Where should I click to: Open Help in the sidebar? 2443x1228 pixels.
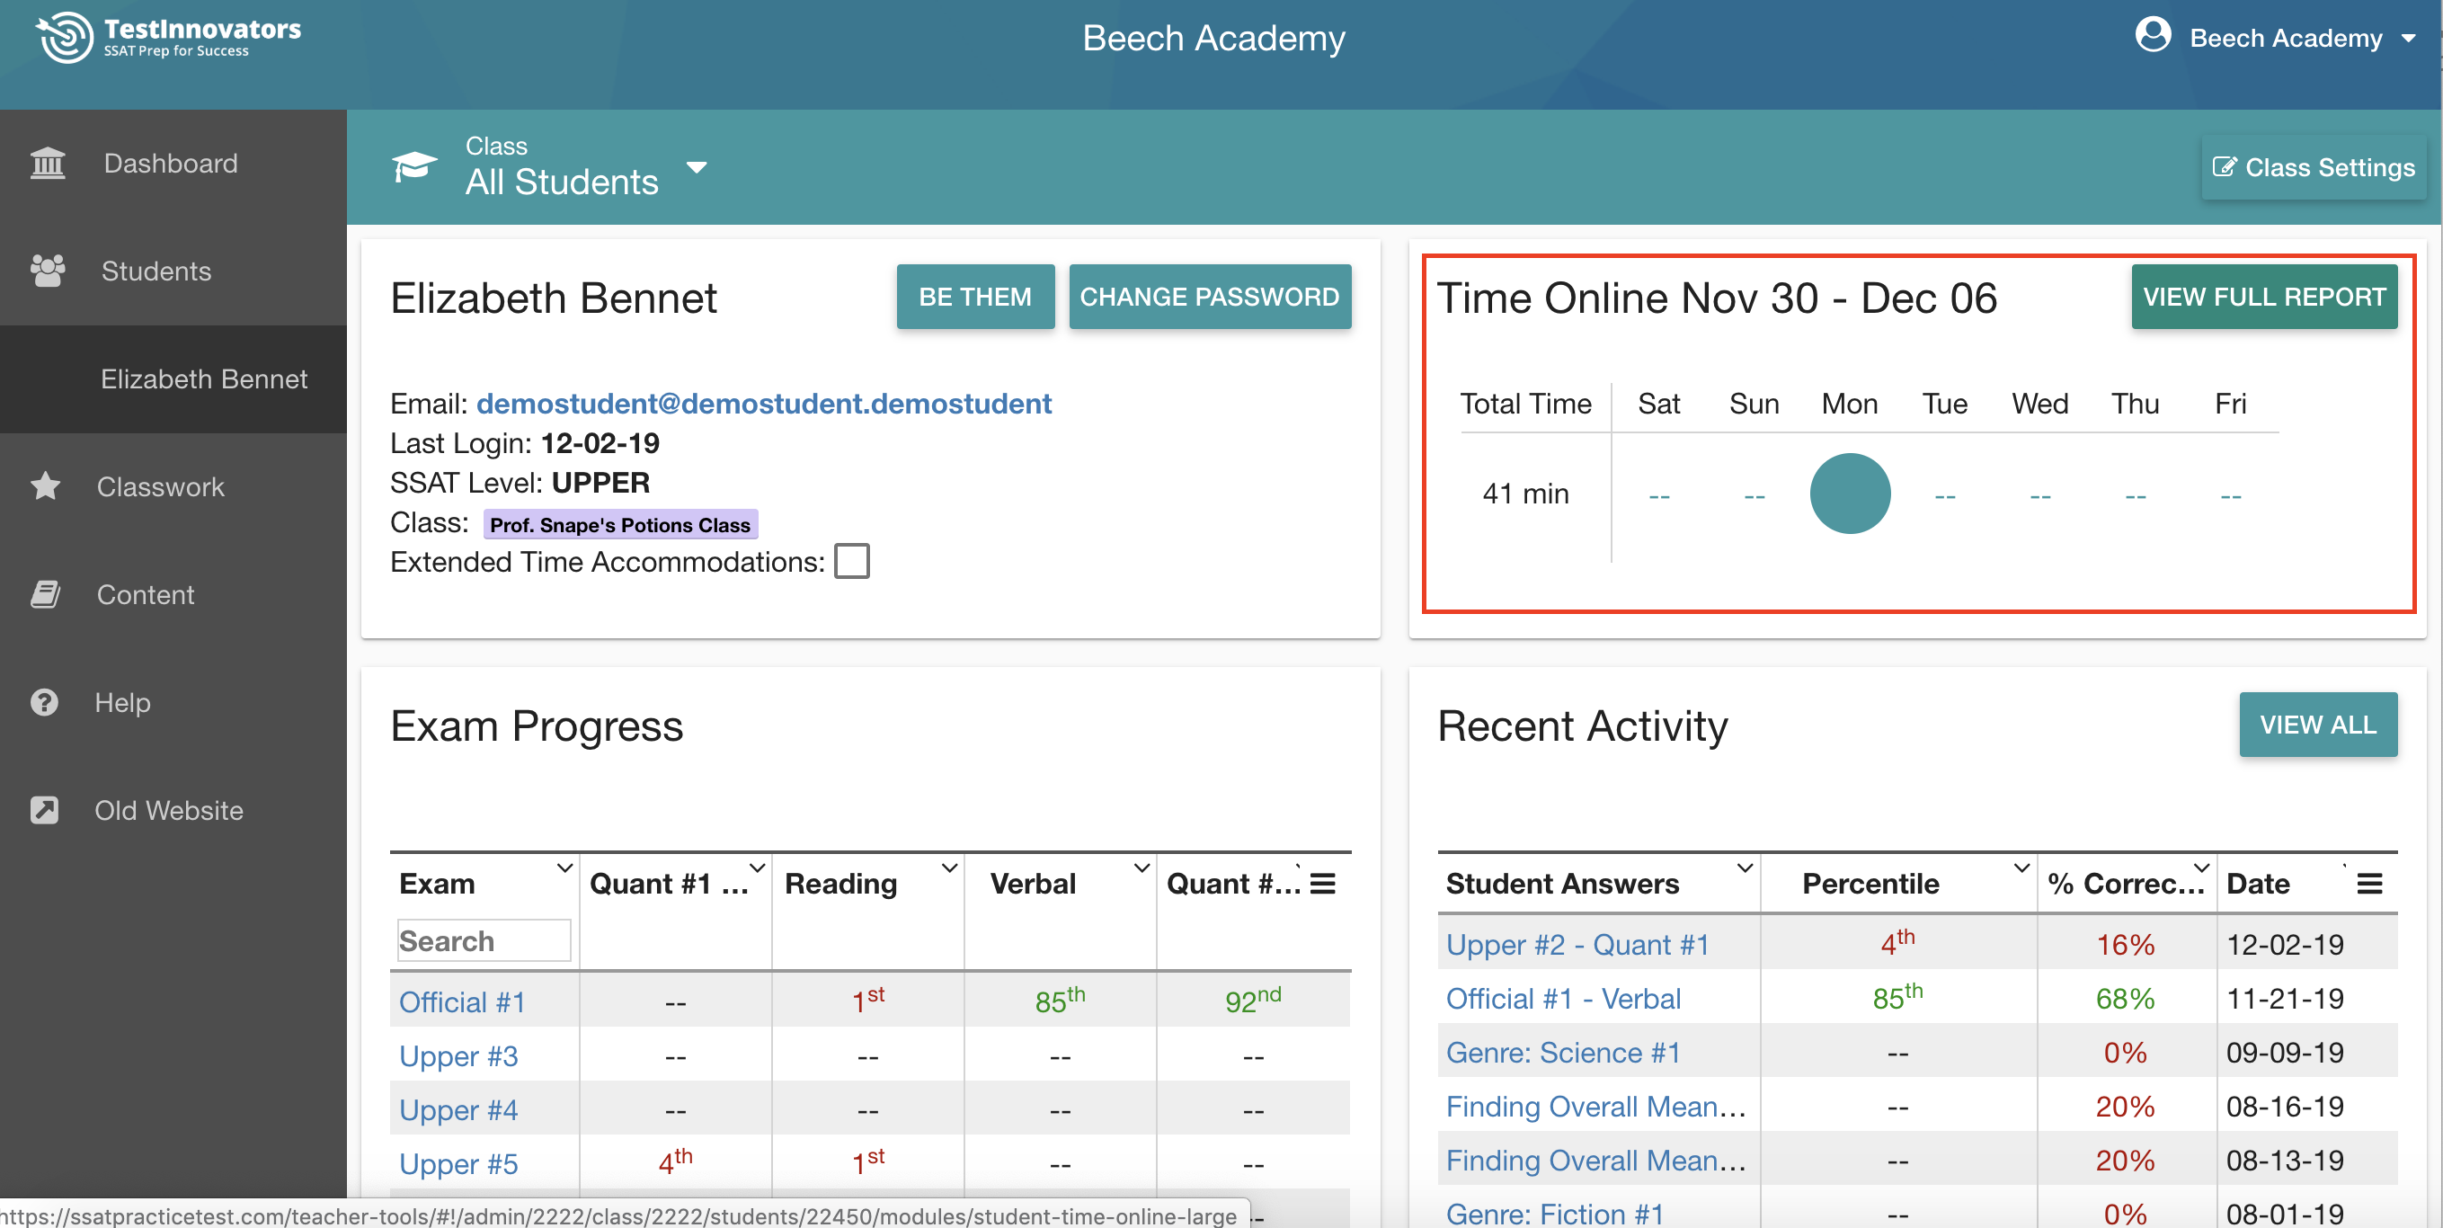(173, 703)
